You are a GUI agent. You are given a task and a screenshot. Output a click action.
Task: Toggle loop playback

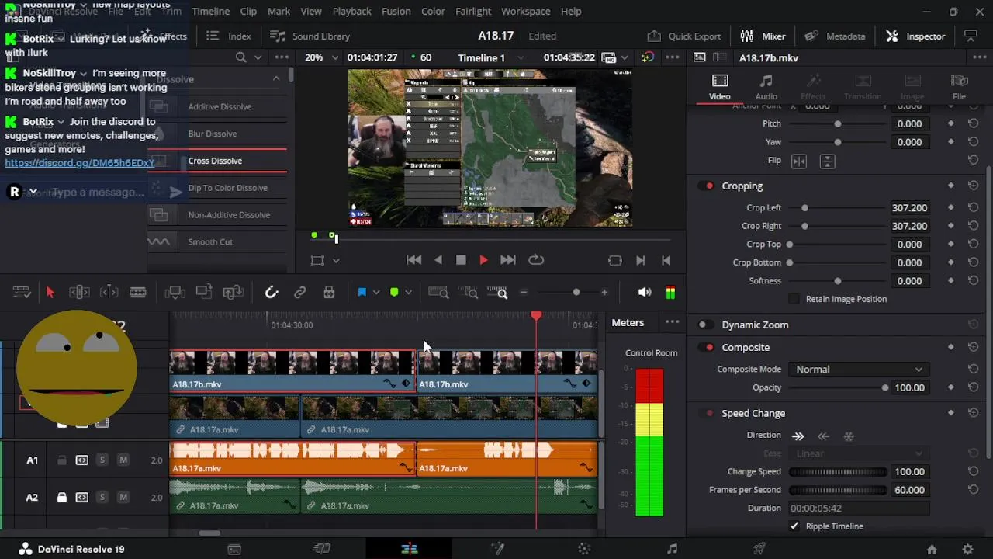coord(535,261)
